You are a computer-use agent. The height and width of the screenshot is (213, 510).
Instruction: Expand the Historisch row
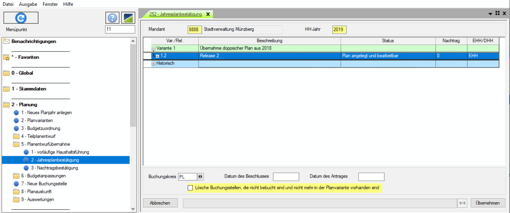pyautogui.click(x=153, y=64)
